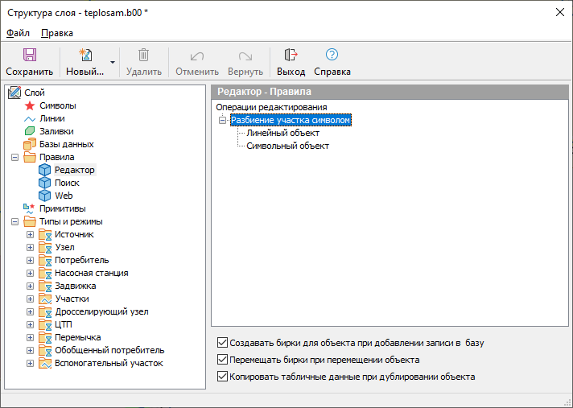The height and width of the screenshot is (408, 573).
Task: Open the Файл menu
Action: point(18,33)
